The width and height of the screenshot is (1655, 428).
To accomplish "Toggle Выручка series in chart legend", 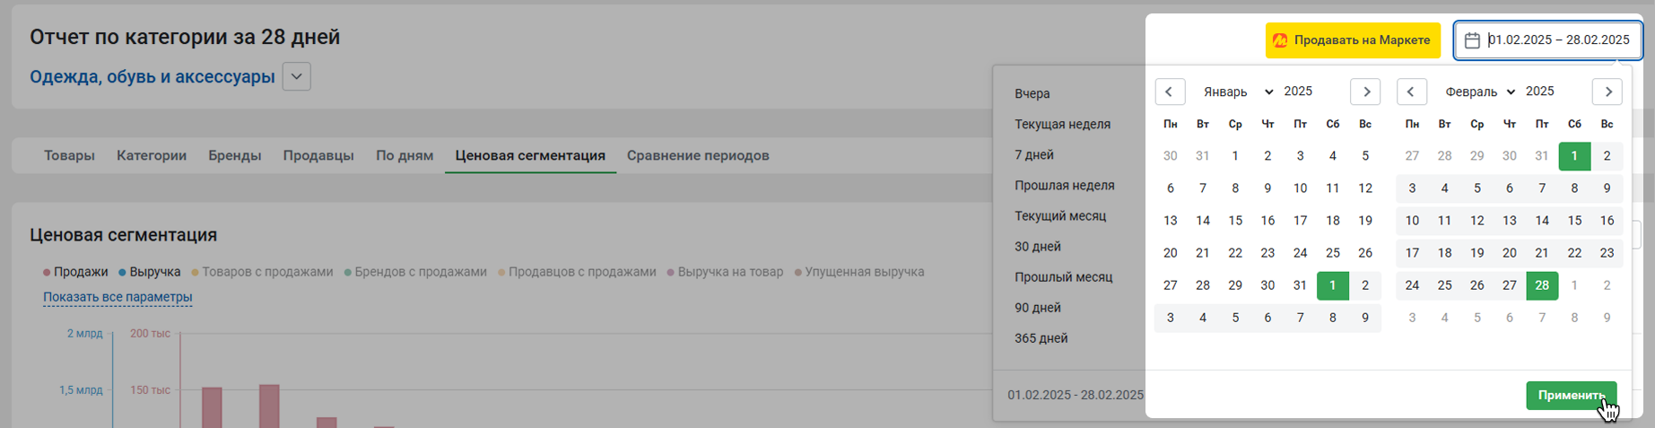I will pyautogui.click(x=150, y=272).
